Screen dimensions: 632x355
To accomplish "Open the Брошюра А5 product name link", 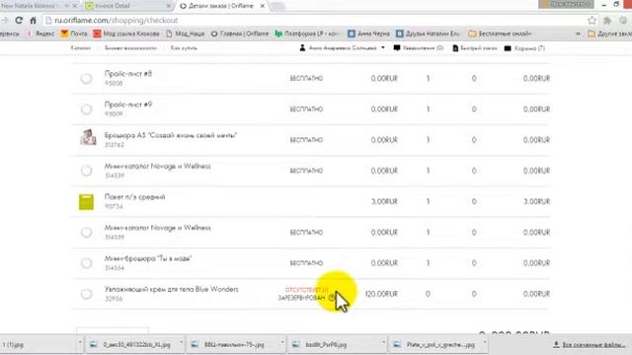I will [171, 135].
